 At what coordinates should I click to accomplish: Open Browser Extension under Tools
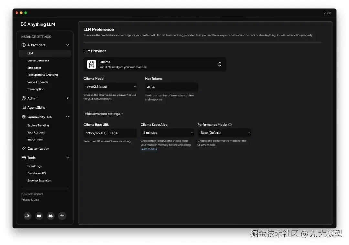click(39, 180)
